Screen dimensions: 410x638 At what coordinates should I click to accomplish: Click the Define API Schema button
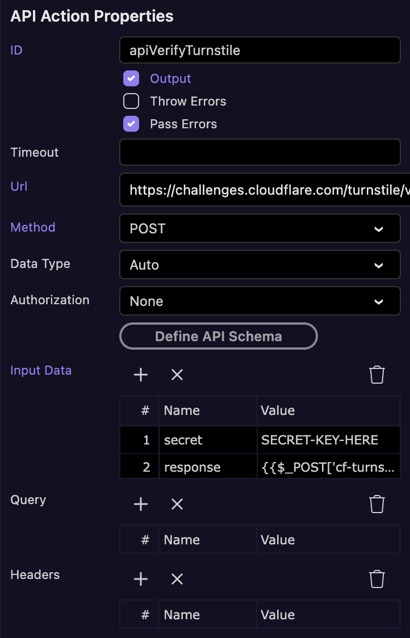[219, 336]
